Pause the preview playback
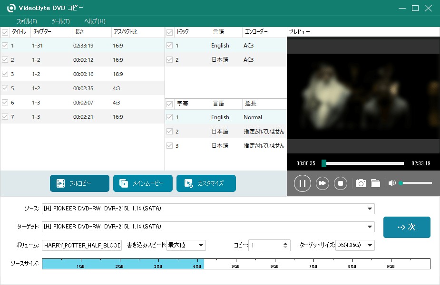The width and height of the screenshot is (440, 285). [302, 183]
